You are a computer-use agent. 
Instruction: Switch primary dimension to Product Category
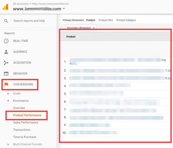[x=126, y=20]
